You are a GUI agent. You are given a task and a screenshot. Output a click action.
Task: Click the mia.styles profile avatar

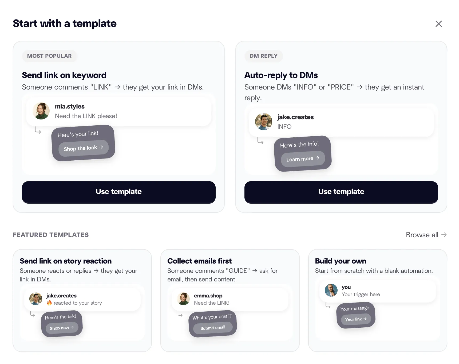(x=41, y=111)
